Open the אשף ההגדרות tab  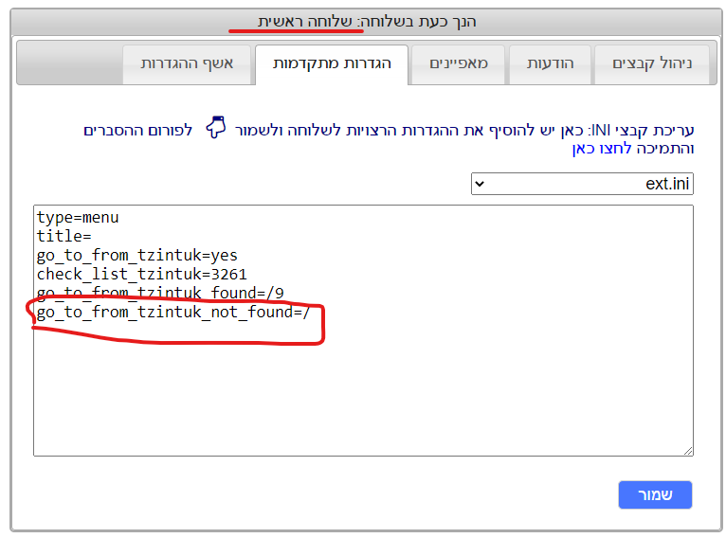(x=189, y=64)
